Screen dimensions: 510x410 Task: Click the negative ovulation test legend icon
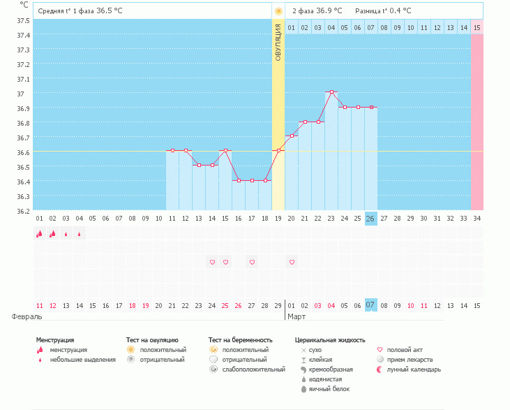pos(130,359)
